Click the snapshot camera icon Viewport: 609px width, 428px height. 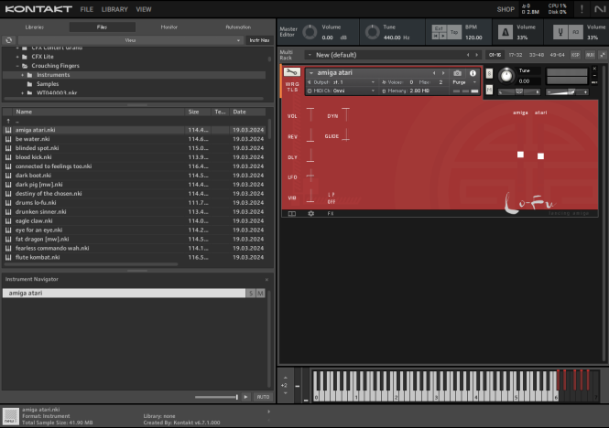[x=458, y=73]
